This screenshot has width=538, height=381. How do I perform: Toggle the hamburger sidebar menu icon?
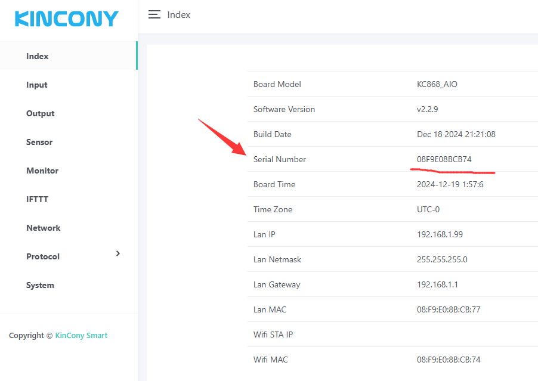click(154, 15)
